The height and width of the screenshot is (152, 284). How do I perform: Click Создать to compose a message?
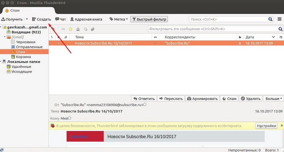(41, 19)
